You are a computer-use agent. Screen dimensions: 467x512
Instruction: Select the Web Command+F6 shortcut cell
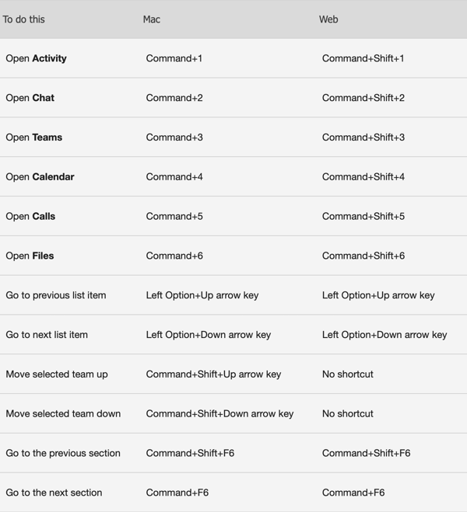pyautogui.click(x=353, y=493)
